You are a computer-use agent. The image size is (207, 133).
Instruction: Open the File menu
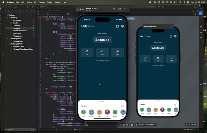click(x=18, y=2)
